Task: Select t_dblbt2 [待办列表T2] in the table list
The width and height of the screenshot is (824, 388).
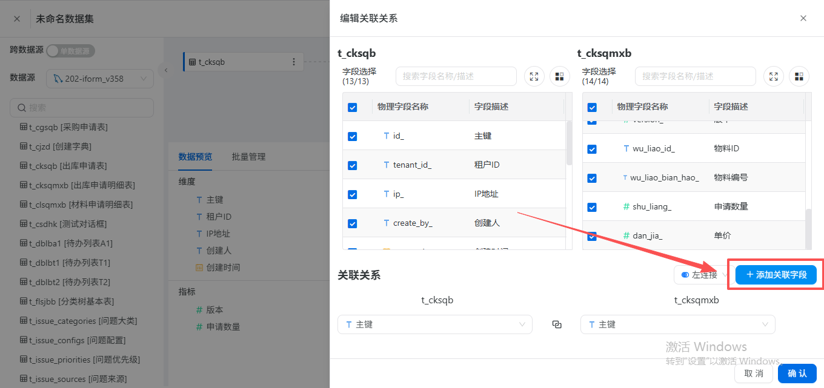Action: [65, 282]
